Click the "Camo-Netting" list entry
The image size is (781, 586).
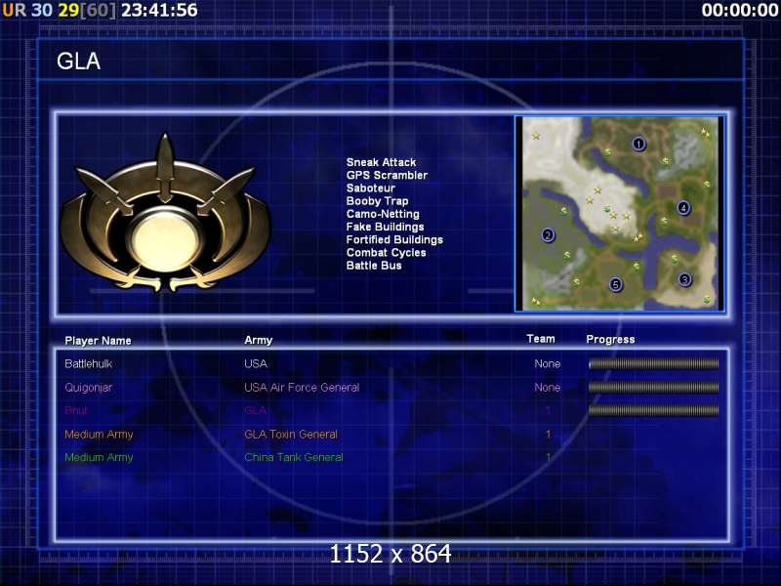pyautogui.click(x=383, y=214)
